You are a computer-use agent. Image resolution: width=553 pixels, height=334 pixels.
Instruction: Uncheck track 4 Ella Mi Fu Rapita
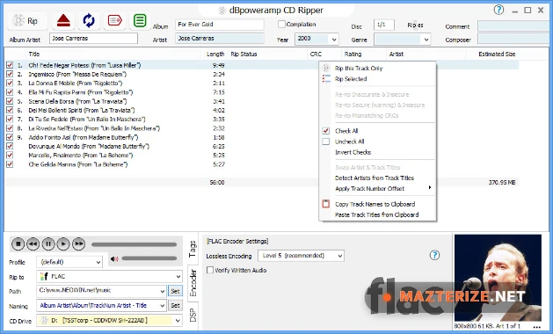click(x=10, y=92)
